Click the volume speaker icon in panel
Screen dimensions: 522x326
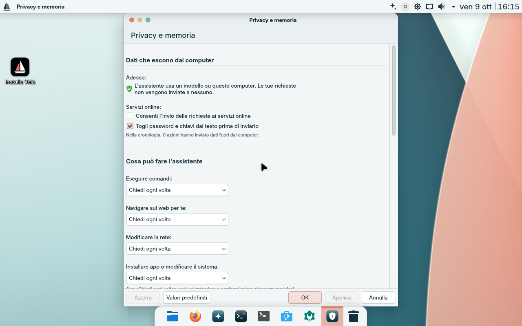442,7
